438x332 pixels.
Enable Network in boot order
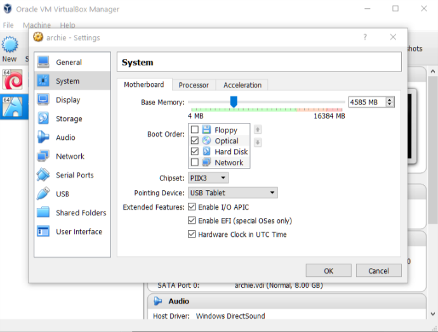coord(195,162)
